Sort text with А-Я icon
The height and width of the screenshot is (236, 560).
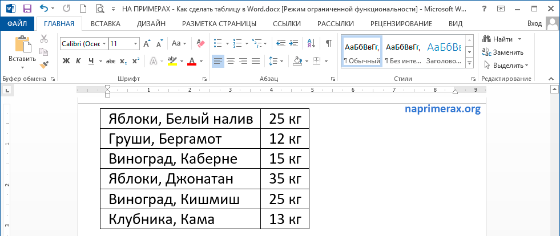tap(311, 43)
